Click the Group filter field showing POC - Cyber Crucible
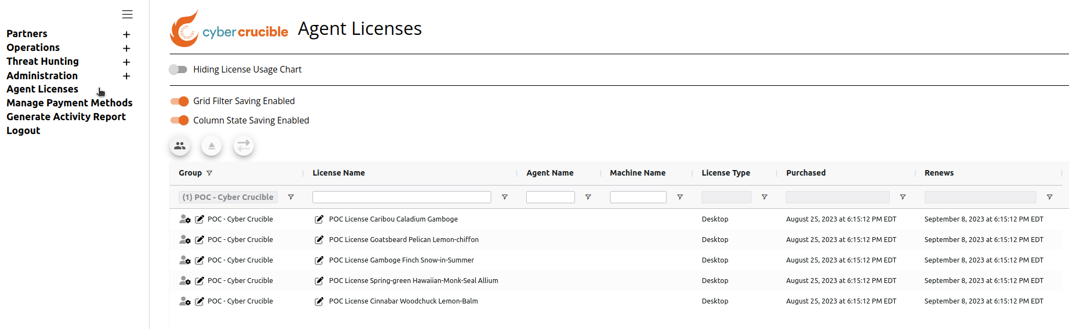This screenshot has height=329, width=1069. pos(228,197)
